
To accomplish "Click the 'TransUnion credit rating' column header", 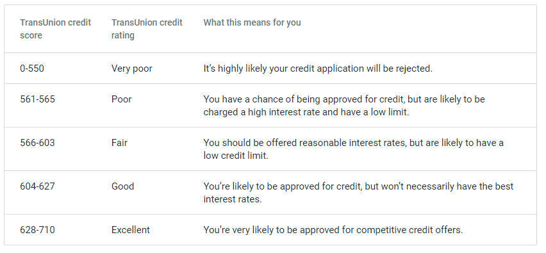I will click(147, 29).
